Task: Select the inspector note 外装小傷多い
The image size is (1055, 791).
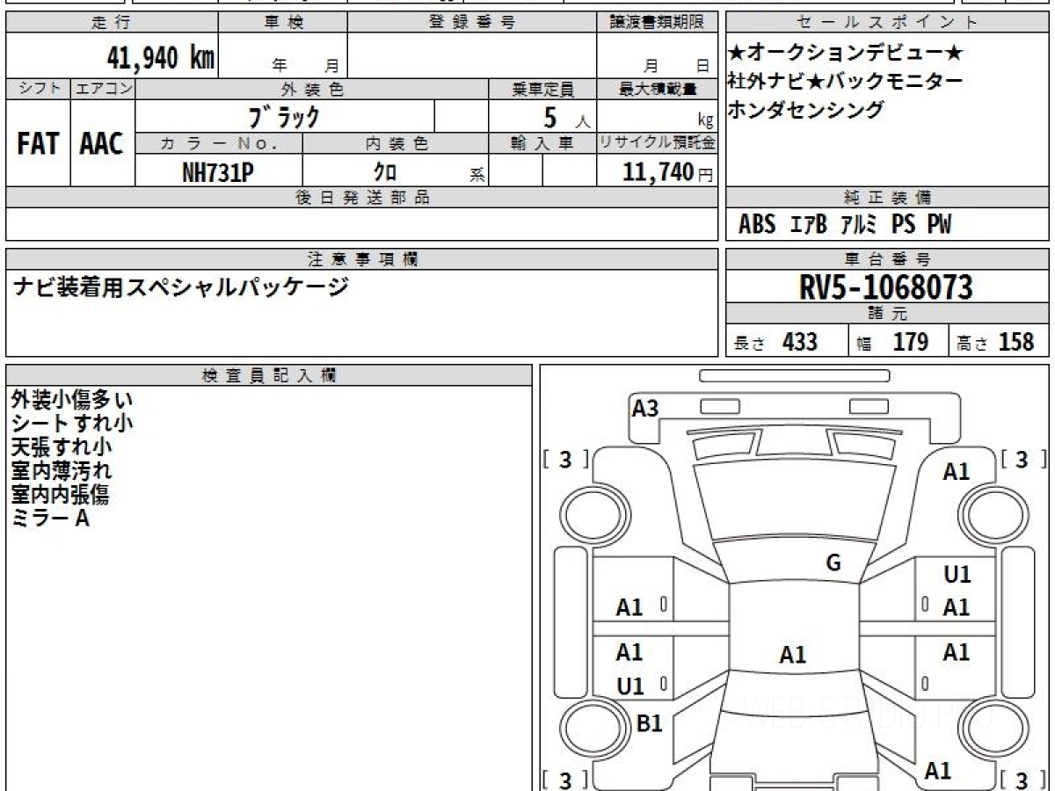Action: click(x=72, y=399)
